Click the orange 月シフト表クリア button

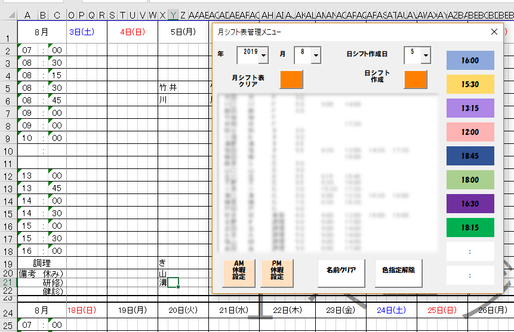[x=291, y=79]
